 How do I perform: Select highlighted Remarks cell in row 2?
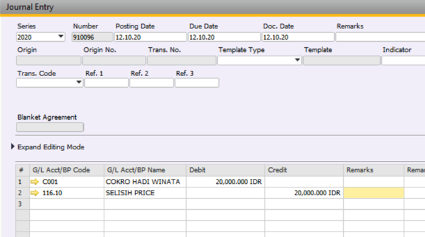point(374,193)
